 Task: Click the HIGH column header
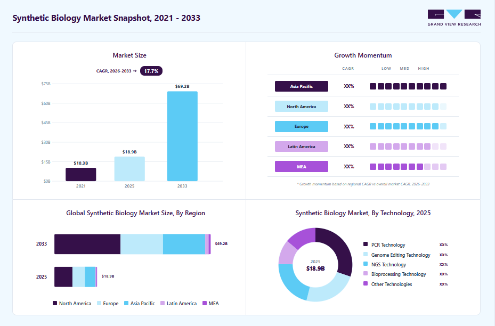point(424,69)
